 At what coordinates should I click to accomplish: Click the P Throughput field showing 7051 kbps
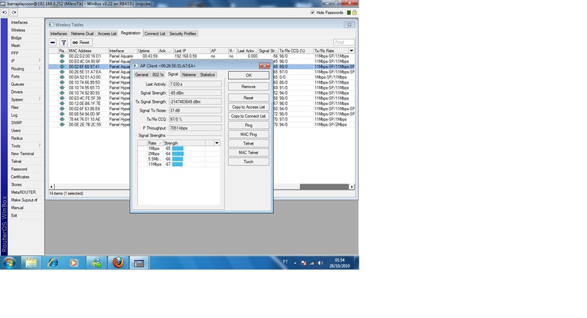tap(195, 128)
